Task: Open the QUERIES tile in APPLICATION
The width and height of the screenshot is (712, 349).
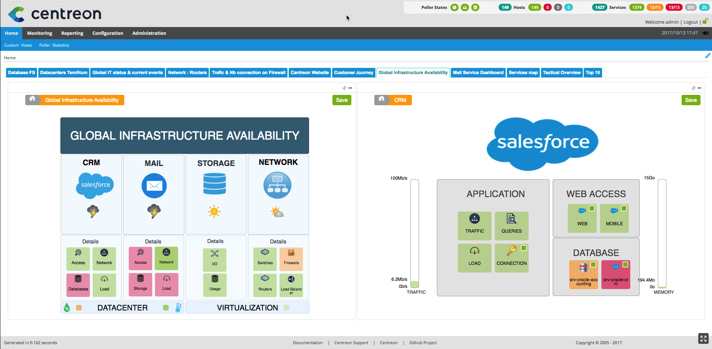Action: click(x=512, y=226)
